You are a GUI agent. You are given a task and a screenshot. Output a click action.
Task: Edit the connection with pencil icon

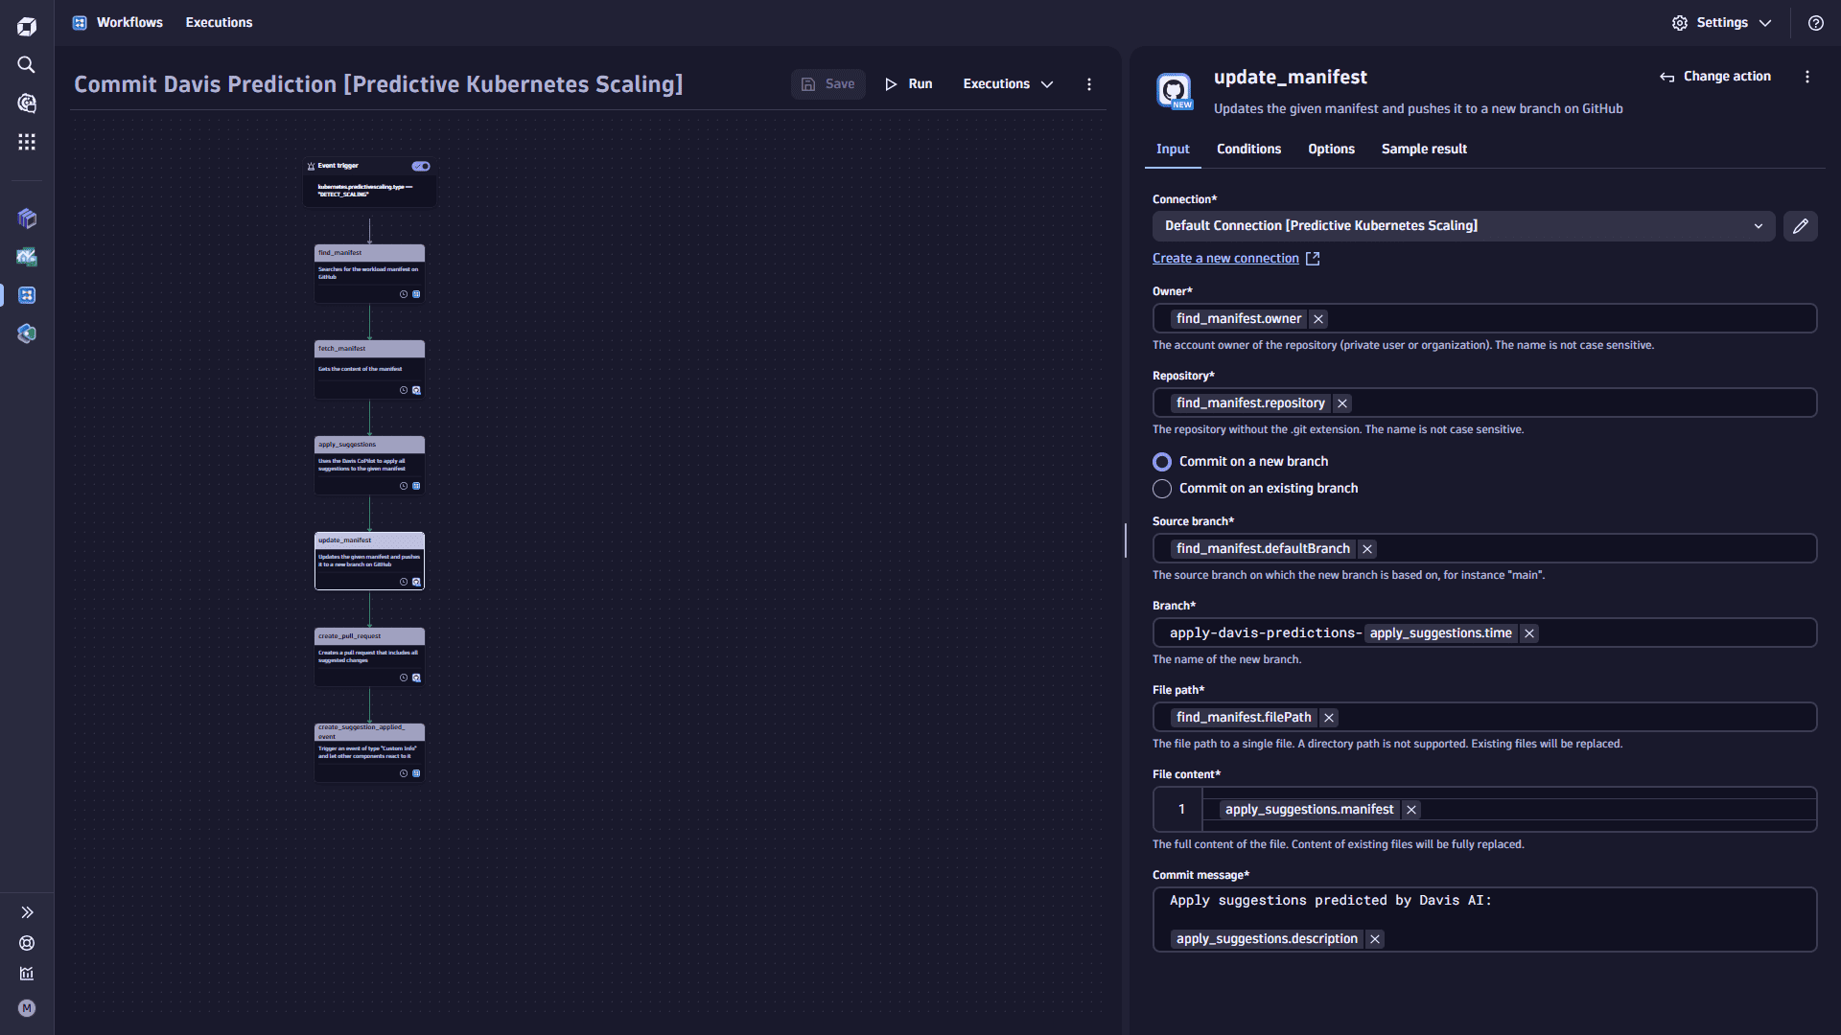(x=1800, y=226)
